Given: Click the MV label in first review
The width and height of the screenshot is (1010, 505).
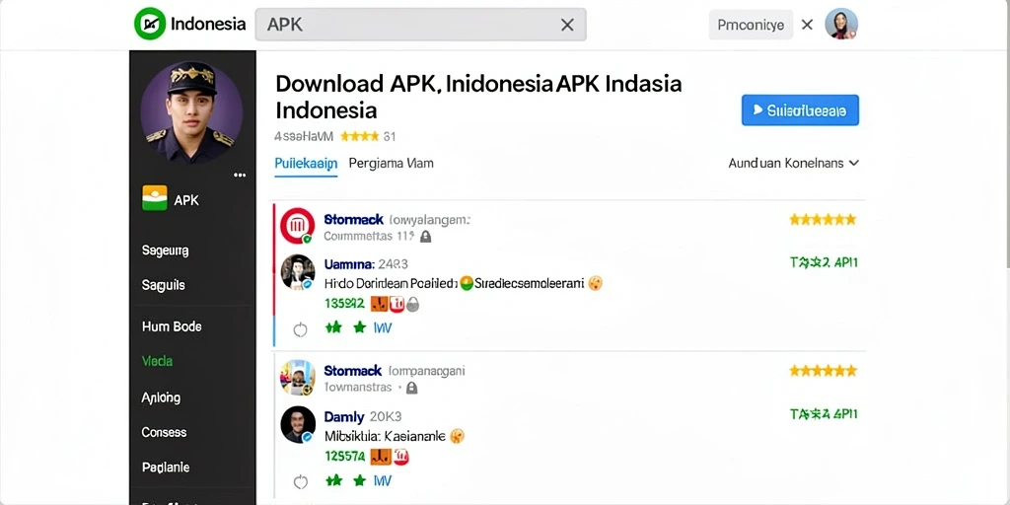Looking at the screenshot, I should click(x=382, y=327).
